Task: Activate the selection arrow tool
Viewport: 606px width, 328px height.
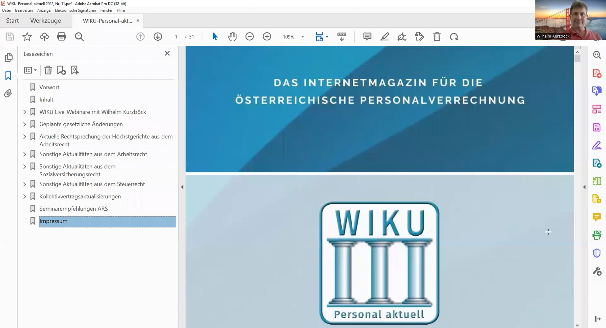Action: [x=215, y=37]
